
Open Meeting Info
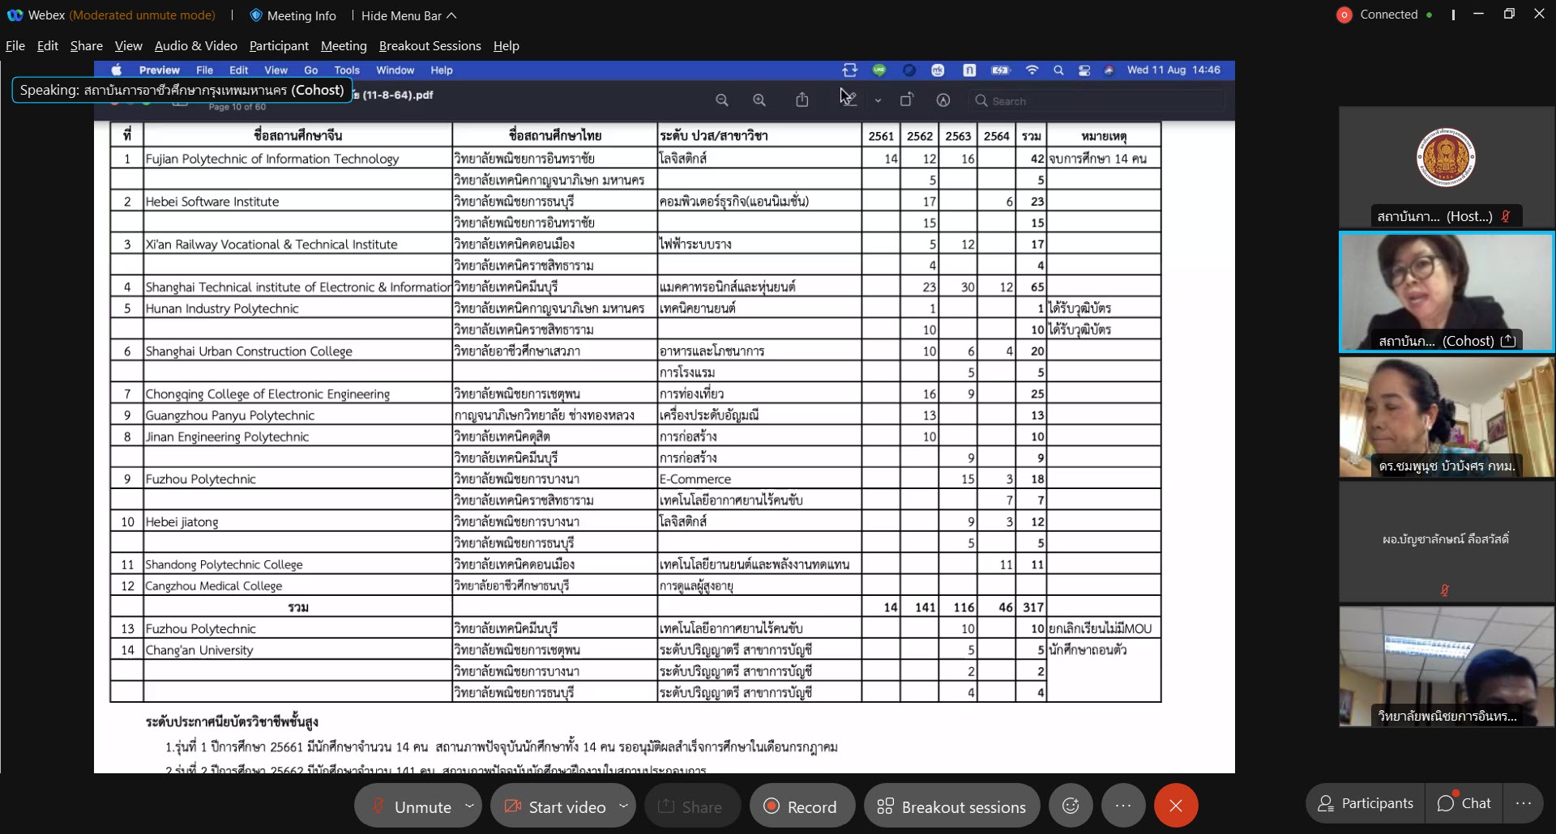click(x=293, y=15)
